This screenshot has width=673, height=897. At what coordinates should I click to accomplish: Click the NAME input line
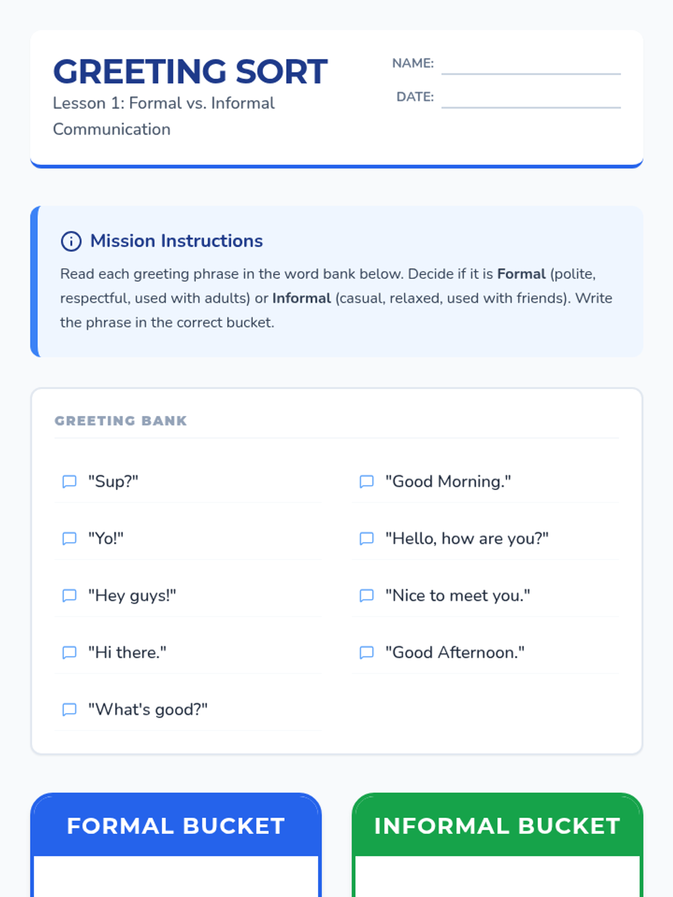coord(531,65)
